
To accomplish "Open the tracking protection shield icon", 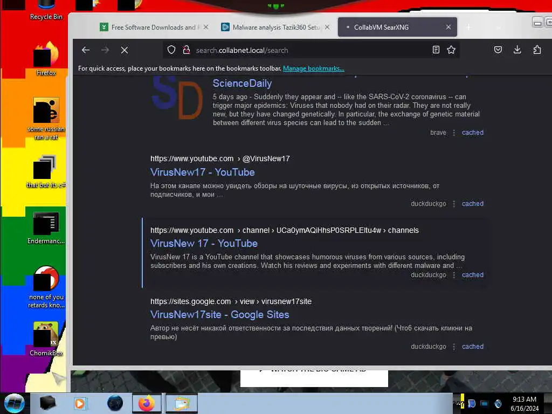I will [x=171, y=50].
